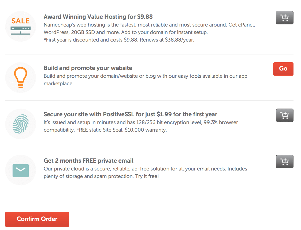The width and height of the screenshot is (301, 230).
Task: Add PositiveSSL certificate to cart
Action: click(284, 115)
